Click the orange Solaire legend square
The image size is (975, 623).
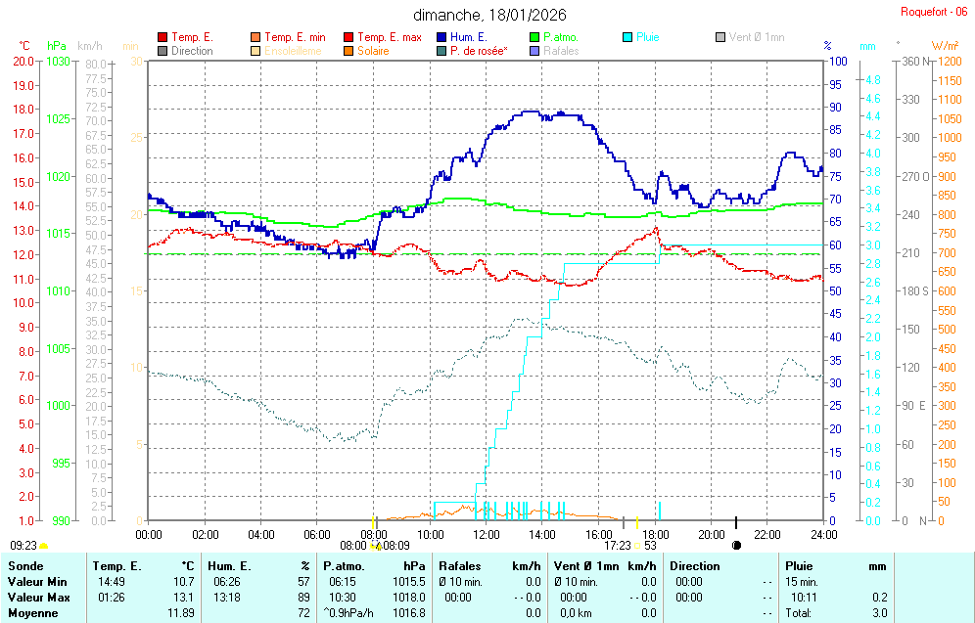coord(348,51)
